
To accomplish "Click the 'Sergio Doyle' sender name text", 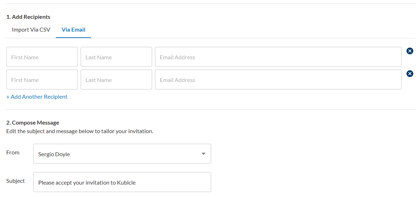I will pyautogui.click(x=54, y=154).
